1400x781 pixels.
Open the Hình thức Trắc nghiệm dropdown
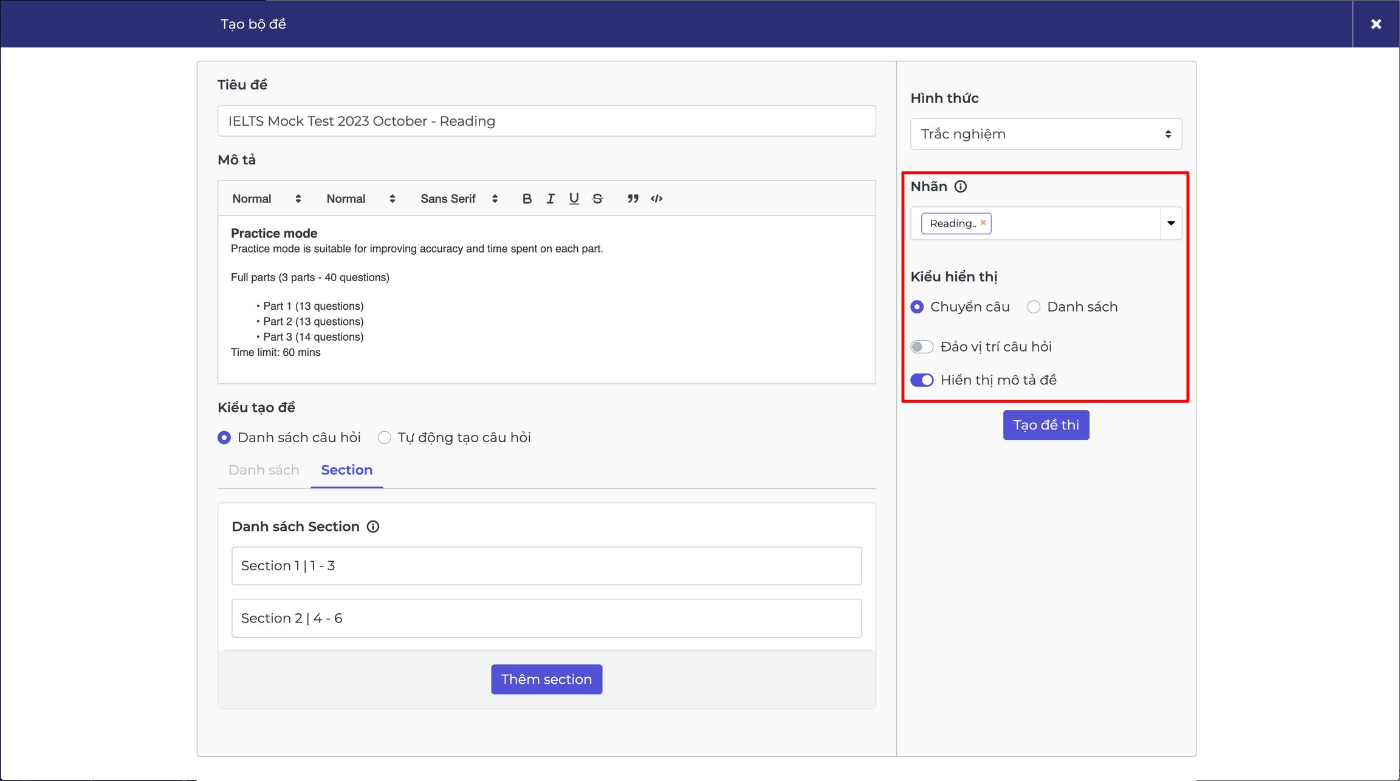1046,134
